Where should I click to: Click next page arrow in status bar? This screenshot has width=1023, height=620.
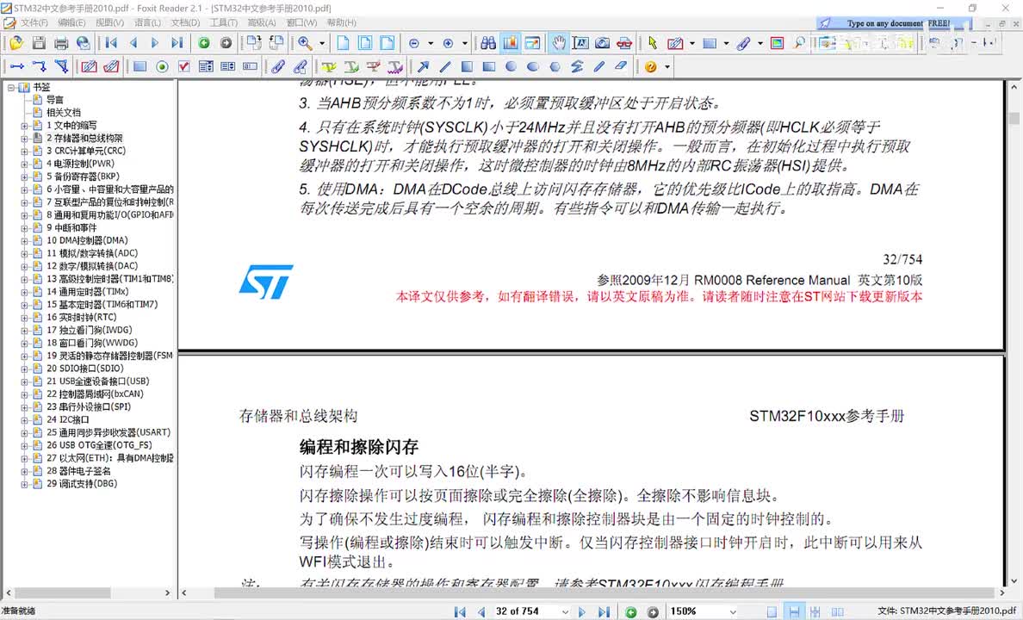[582, 611]
